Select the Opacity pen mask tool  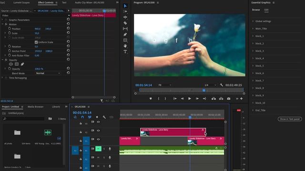pyautogui.click(x=22, y=64)
